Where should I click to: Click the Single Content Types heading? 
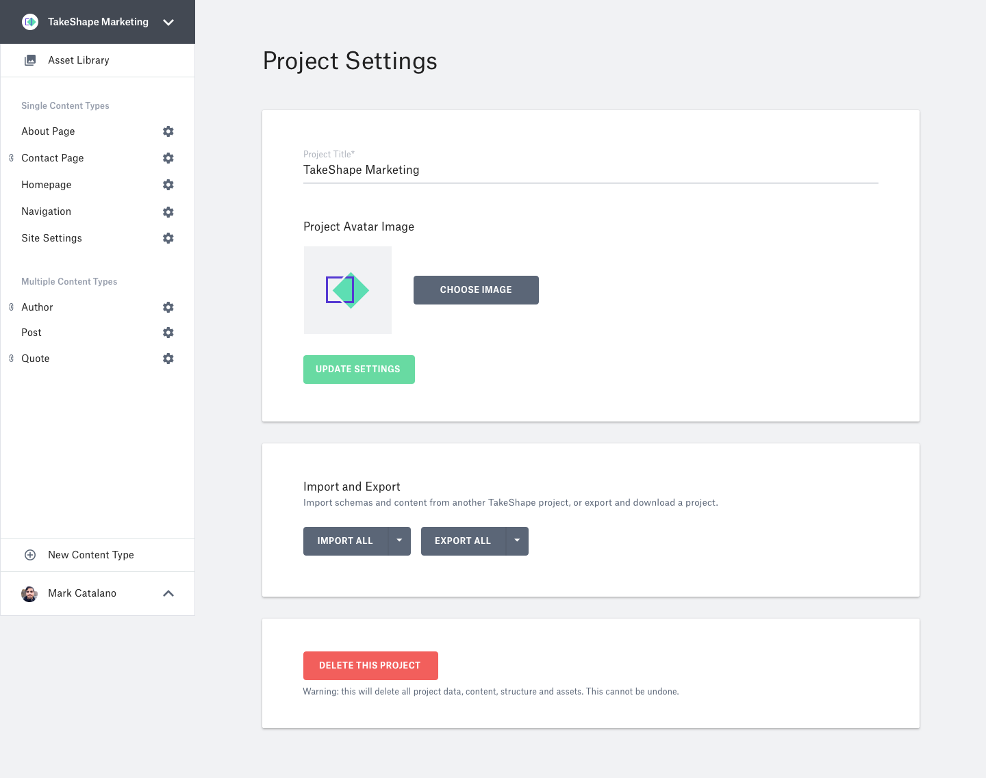(x=65, y=105)
